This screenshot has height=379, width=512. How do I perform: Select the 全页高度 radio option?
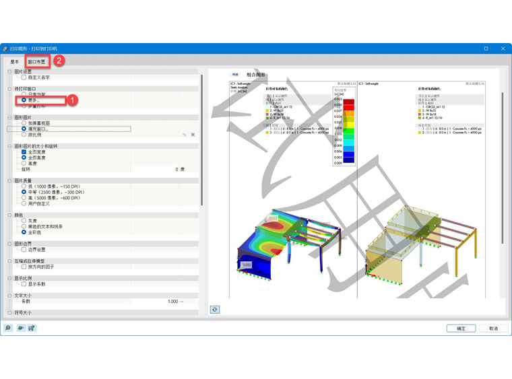coord(24,158)
